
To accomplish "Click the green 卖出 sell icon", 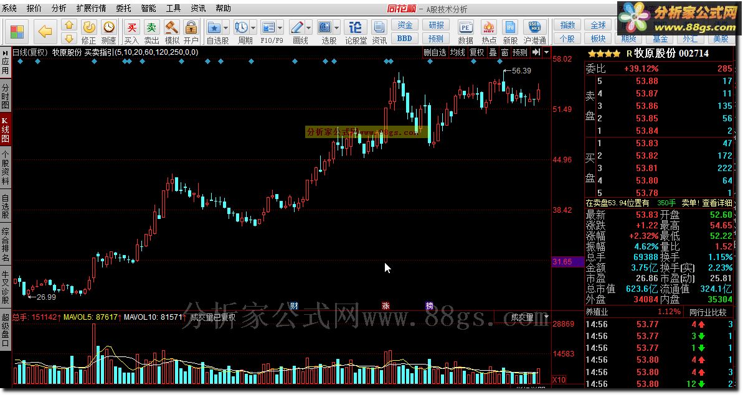I will click(x=151, y=27).
